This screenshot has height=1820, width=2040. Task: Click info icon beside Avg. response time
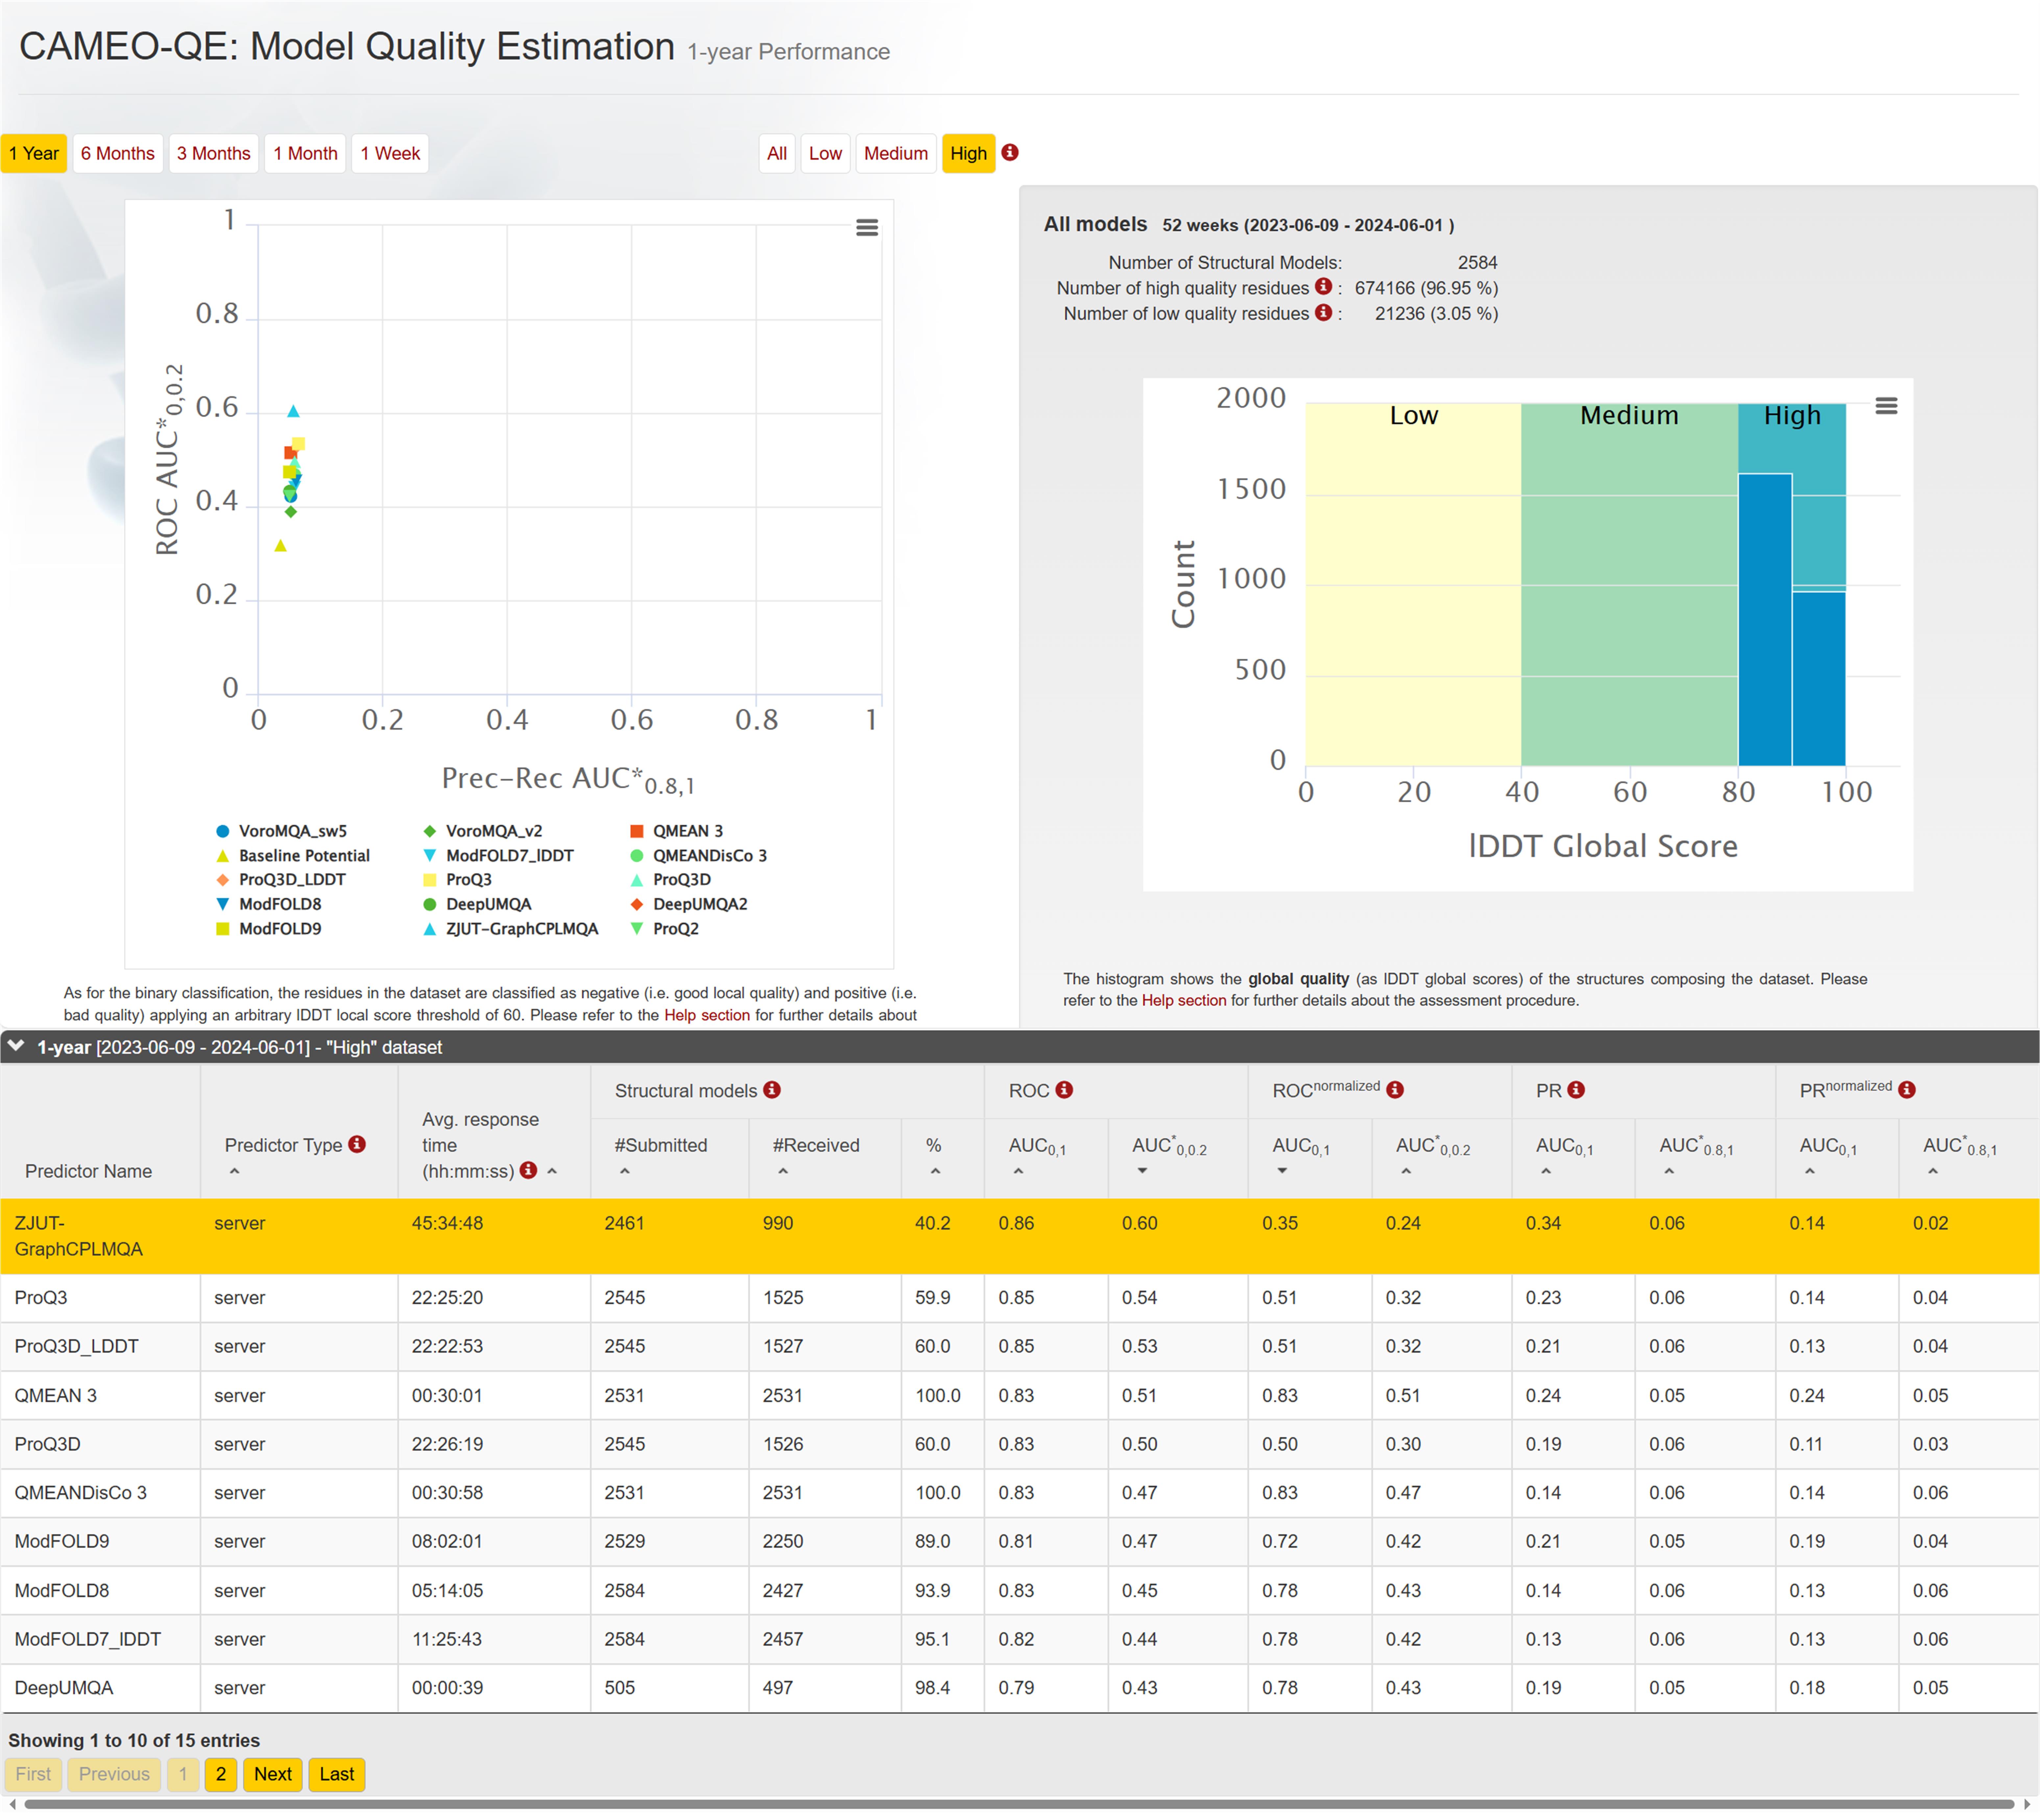click(x=528, y=1170)
